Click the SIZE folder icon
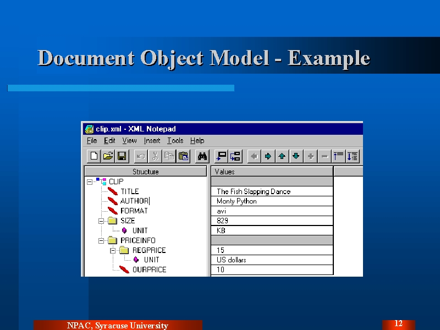 [113, 221]
